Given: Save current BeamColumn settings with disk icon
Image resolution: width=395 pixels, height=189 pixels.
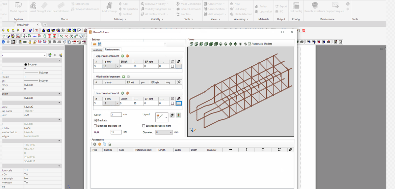Looking at the screenshot, I should point(99,44).
